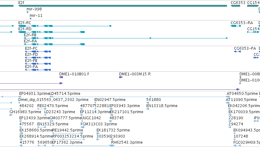Click the EN15329.5prime label
This screenshot has height=147, width=260.
click(x=53, y=124)
